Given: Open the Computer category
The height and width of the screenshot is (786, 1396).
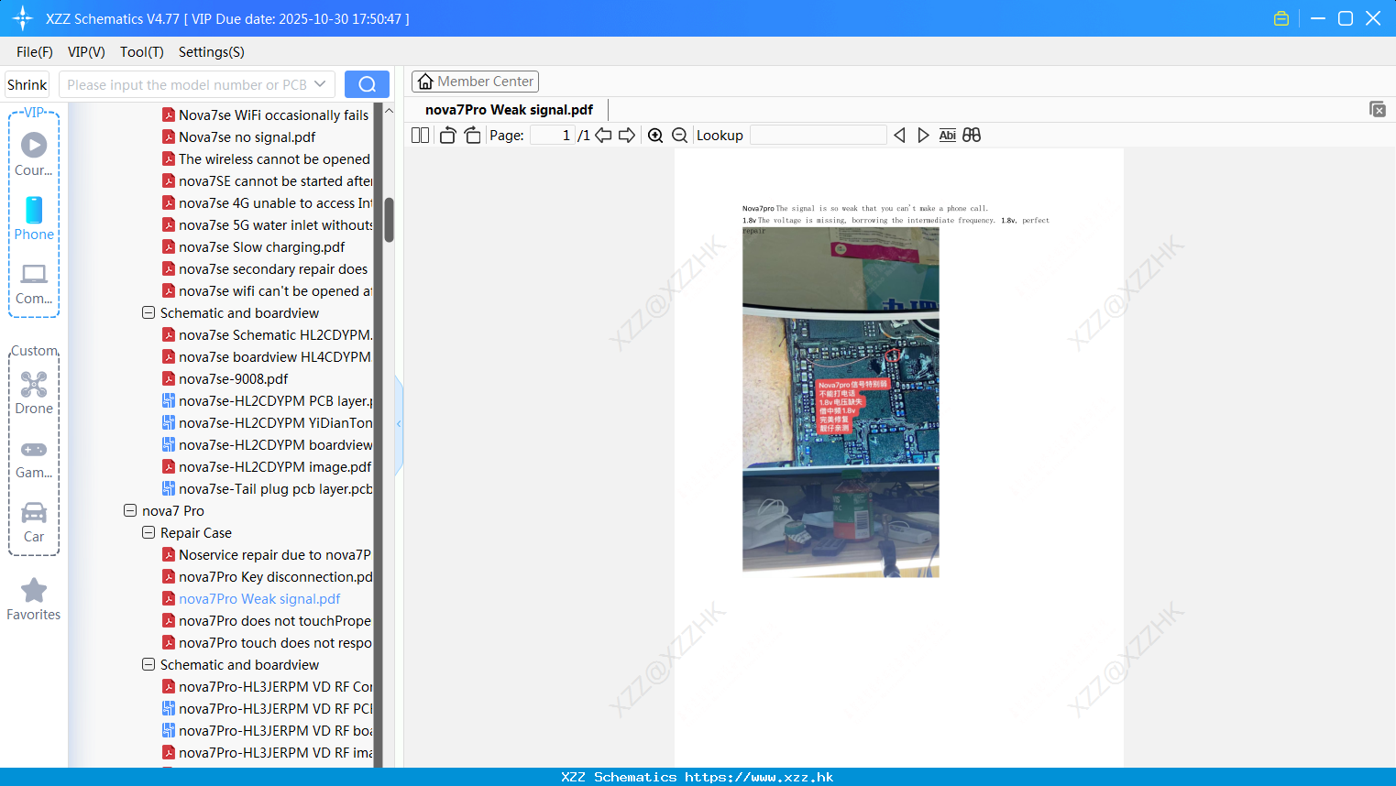Looking at the screenshot, I should [34, 283].
